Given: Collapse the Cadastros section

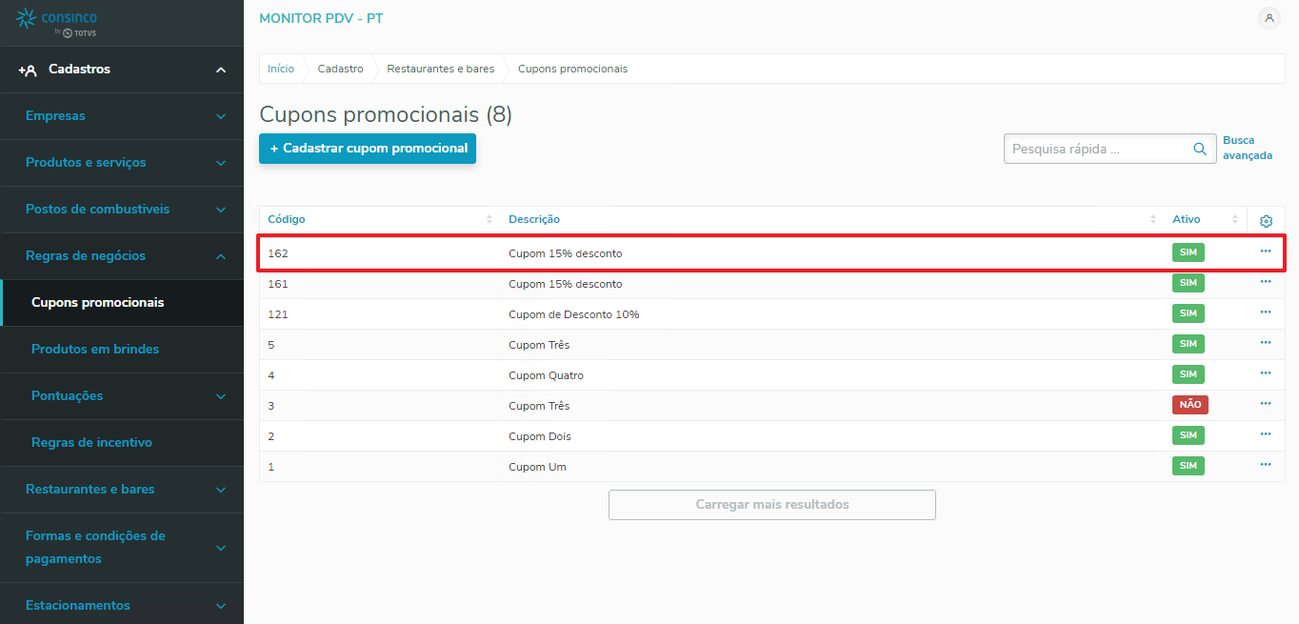Looking at the screenshot, I should [x=221, y=70].
